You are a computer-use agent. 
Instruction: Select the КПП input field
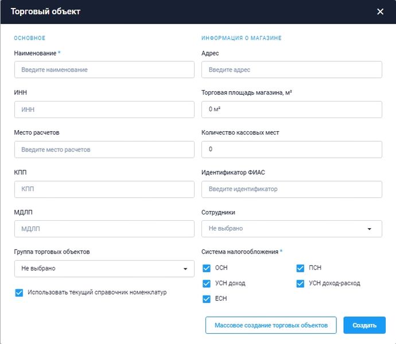(x=104, y=189)
